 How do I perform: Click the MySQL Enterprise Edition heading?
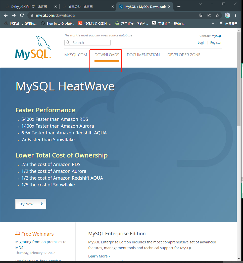coord(117,234)
